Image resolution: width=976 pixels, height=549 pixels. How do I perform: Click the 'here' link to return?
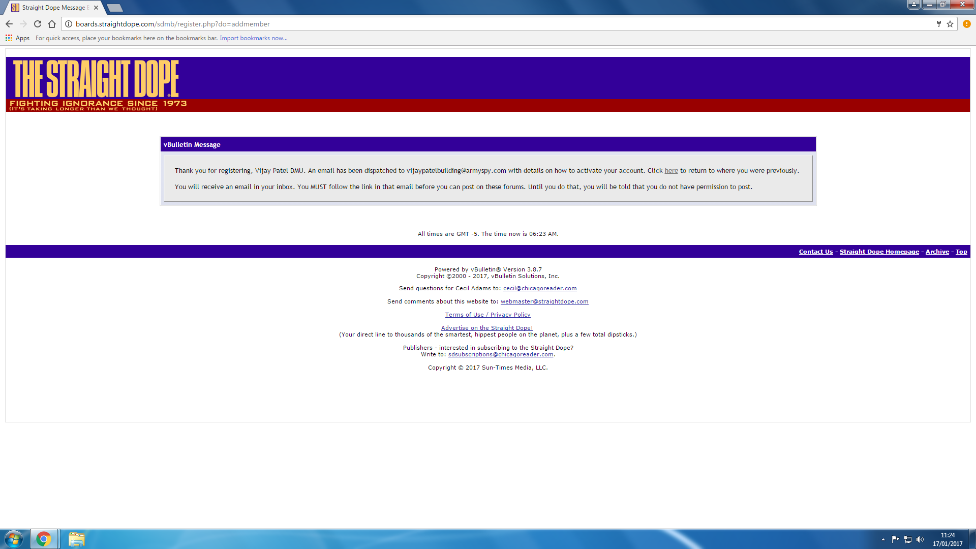pos(671,171)
